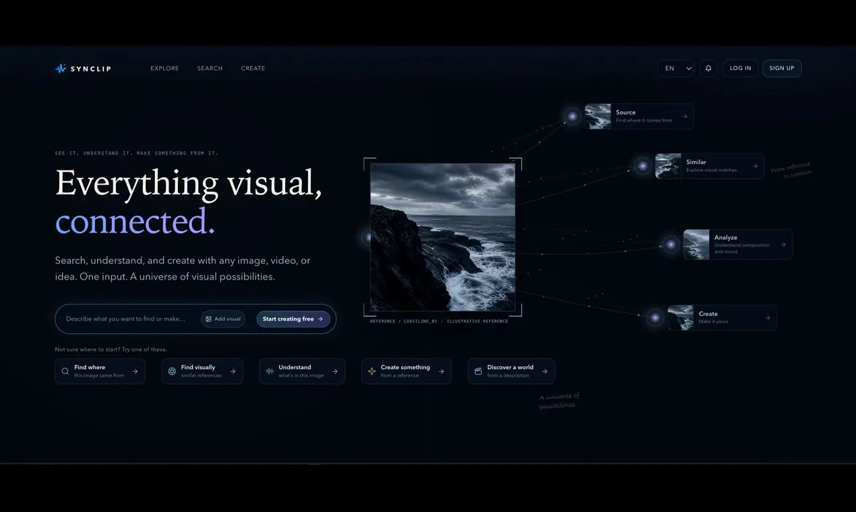Click the glowing node beside Create card
This screenshot has width=856, height=512.
[x=655, y=318]
